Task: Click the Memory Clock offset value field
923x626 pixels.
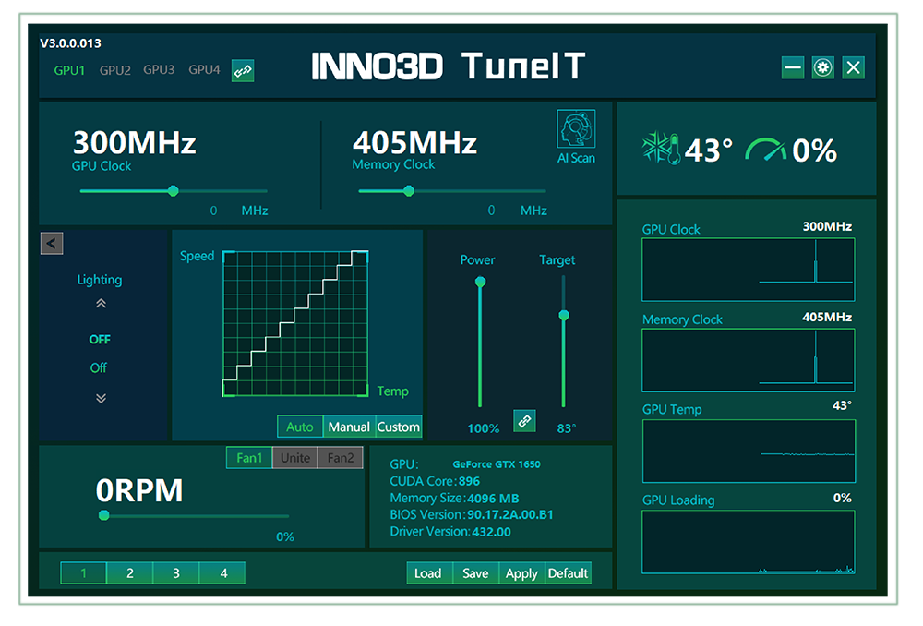Action: pyautogui.click(x=492, y=211)
